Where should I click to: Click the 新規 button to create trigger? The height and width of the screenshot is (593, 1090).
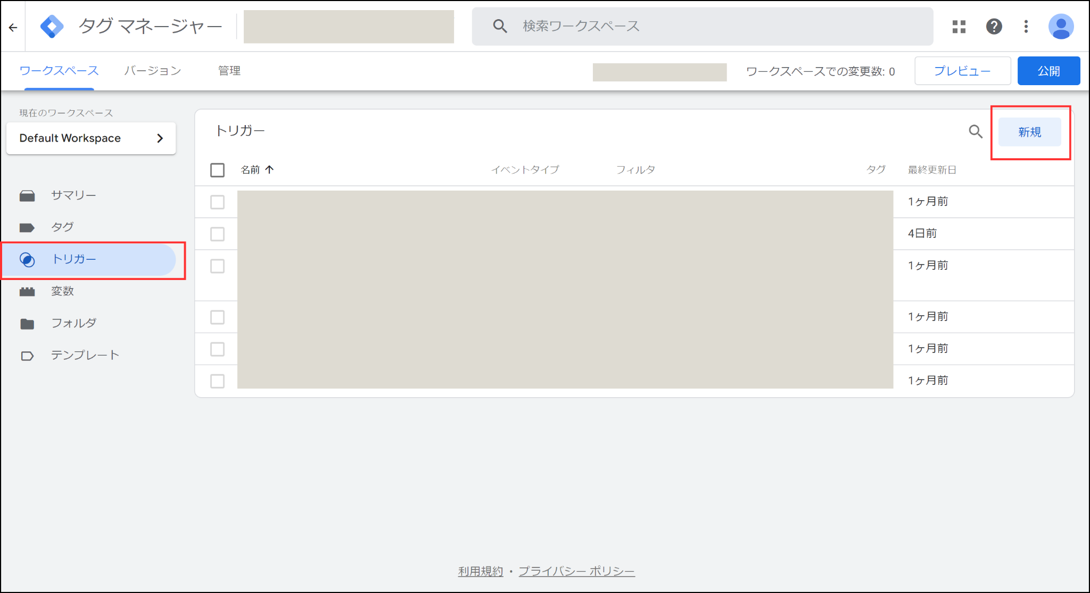(x=1029, y=132)
